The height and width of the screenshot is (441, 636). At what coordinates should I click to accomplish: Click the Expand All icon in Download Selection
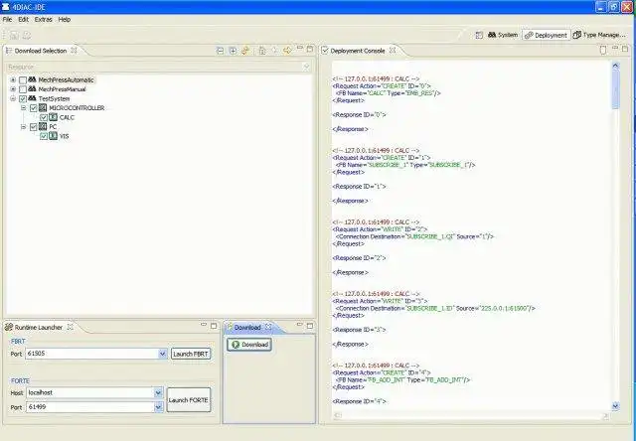pos(233,51)
